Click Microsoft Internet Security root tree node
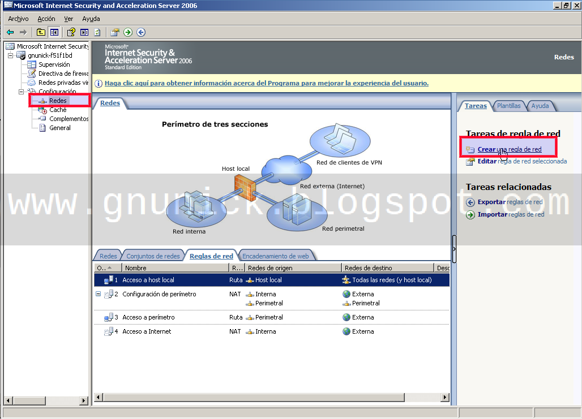The image size is (582, 419). [52, 46]
